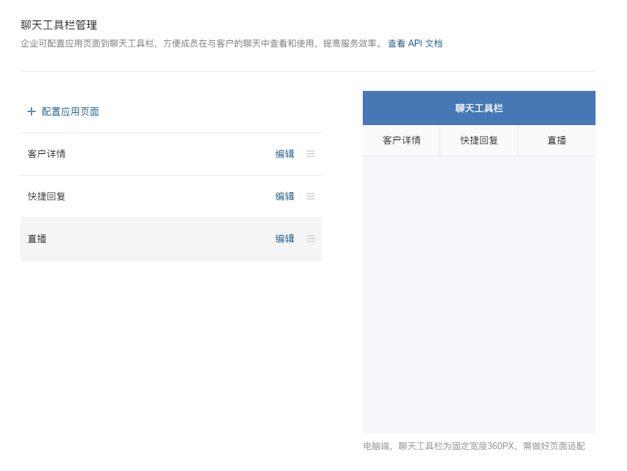Click the plus icon beside 配置应用页面

(x=31, y=111)
